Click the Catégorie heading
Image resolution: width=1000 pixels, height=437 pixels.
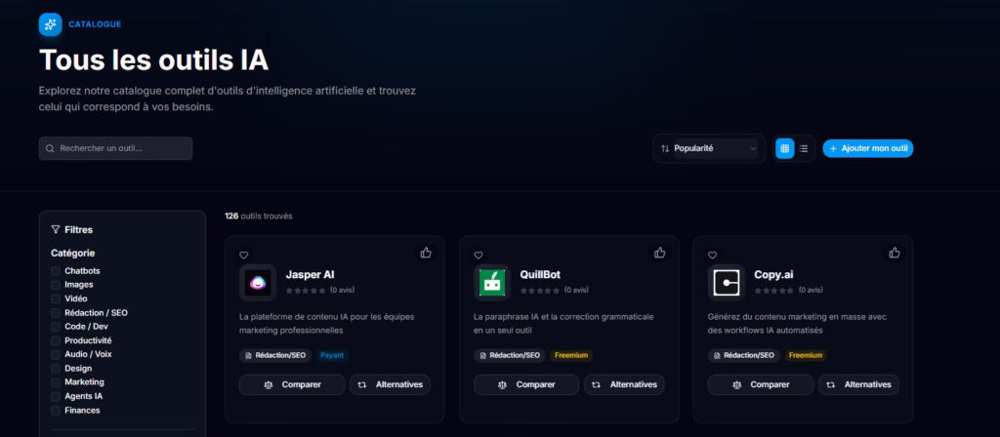tap(72, 253)
